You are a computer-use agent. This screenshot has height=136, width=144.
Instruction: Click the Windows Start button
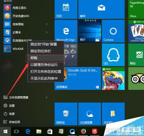pyautogui.click(x=5, y=131)
